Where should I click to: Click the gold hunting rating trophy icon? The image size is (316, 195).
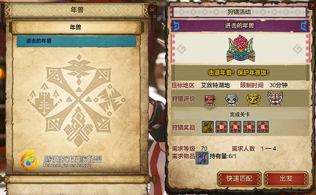pos(253,100)
